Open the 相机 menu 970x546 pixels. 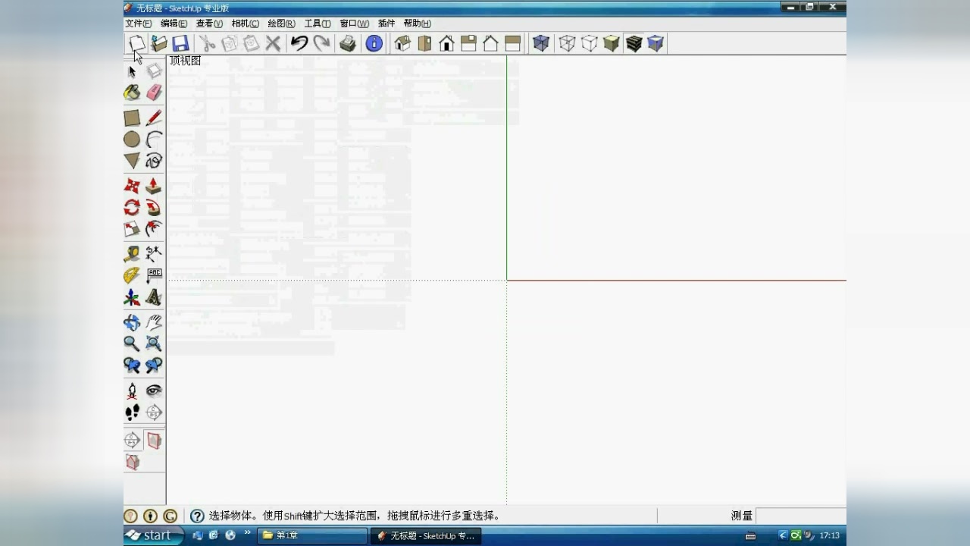click(x=246, y=24)
